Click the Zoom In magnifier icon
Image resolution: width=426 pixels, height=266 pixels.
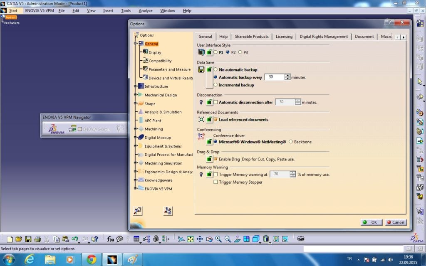[218, 239]
